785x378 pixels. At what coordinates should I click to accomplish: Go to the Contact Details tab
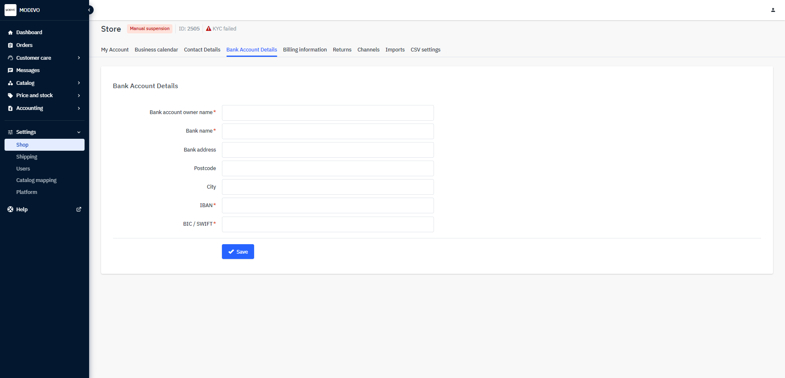coord(202,50)
